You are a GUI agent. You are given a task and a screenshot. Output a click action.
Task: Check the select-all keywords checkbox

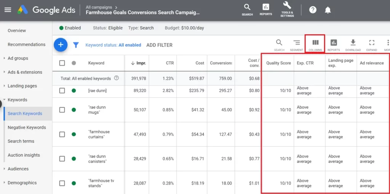coord(62,63)
